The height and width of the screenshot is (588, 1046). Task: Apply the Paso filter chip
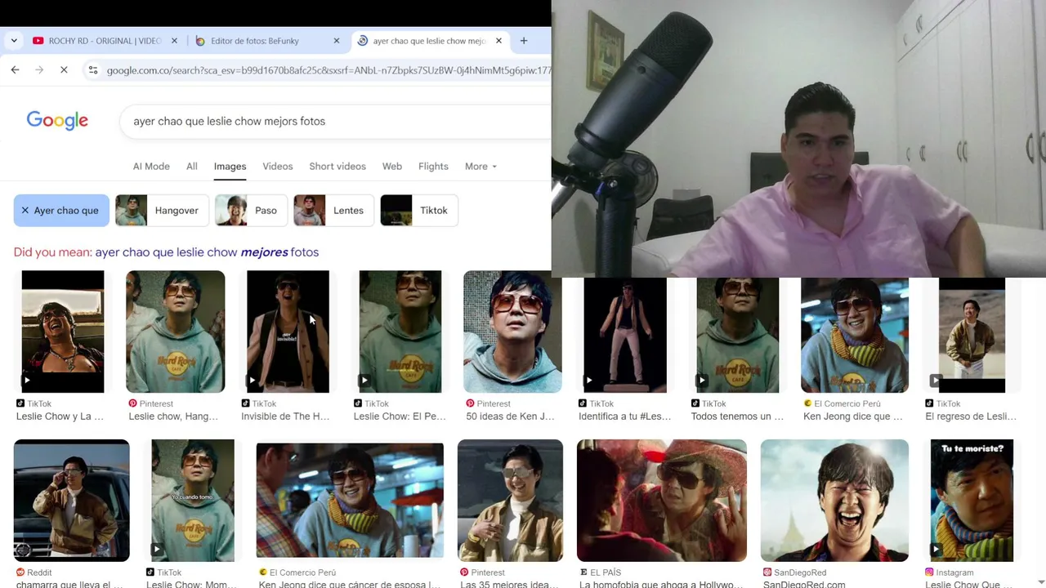coord(251,211)
